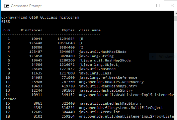
Task: Click the Command Prompt system menu icon
Action: point(7,6)
